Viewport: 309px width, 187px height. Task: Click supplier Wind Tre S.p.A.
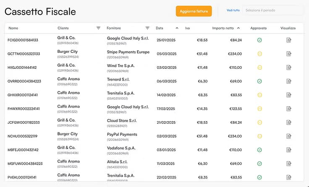[x=121, y=66]
